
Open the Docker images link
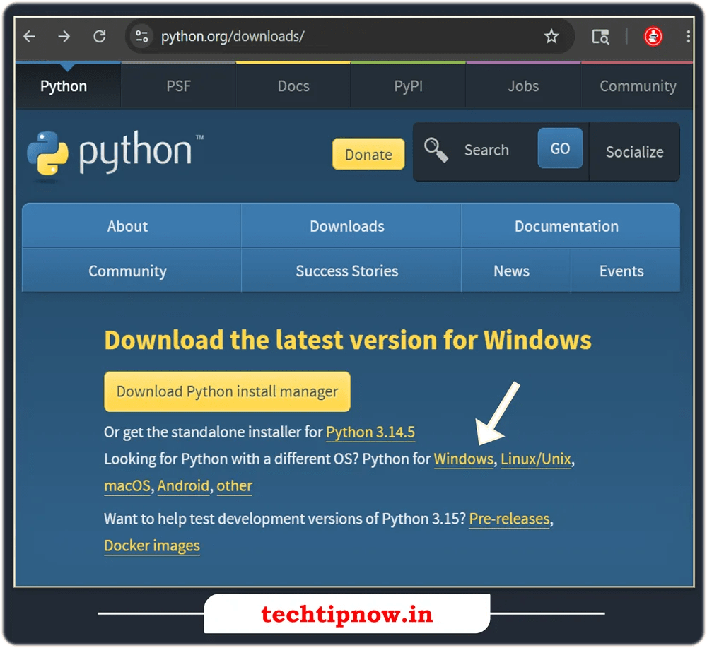tap(152, 546)
